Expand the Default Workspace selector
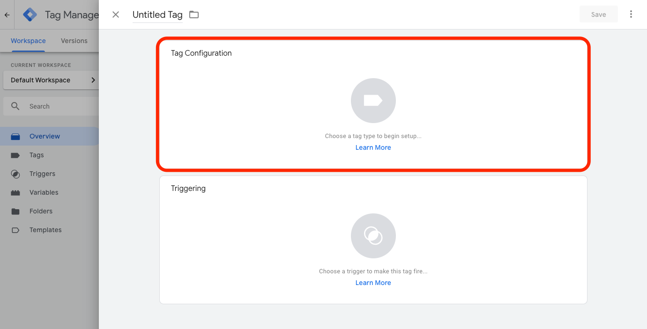647x329 pixels. pyautogui.click(x=51, y=80)
